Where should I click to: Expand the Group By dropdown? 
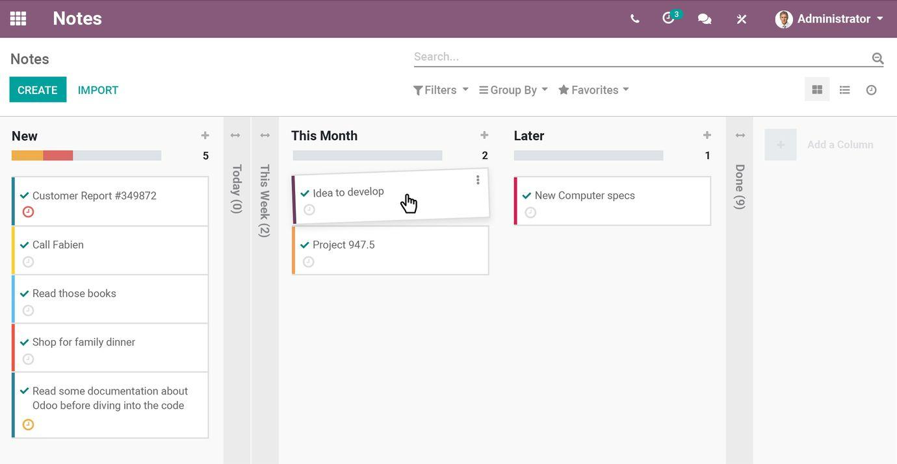click(x=513, y=90)
